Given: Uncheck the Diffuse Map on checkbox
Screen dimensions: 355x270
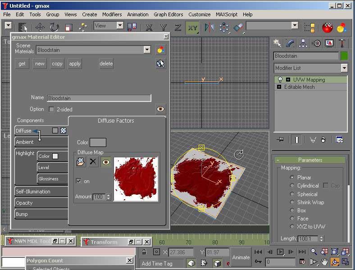Looking at the screenshot, I should coord(79,181).
